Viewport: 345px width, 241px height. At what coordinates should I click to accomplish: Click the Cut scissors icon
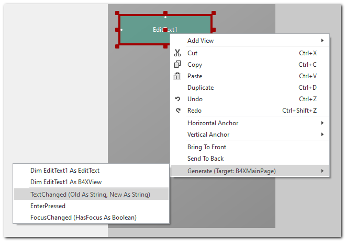click(x=177, y=53)
